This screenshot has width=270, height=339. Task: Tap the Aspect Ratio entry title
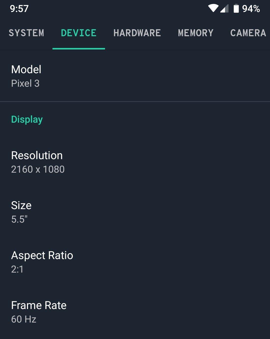42,255
